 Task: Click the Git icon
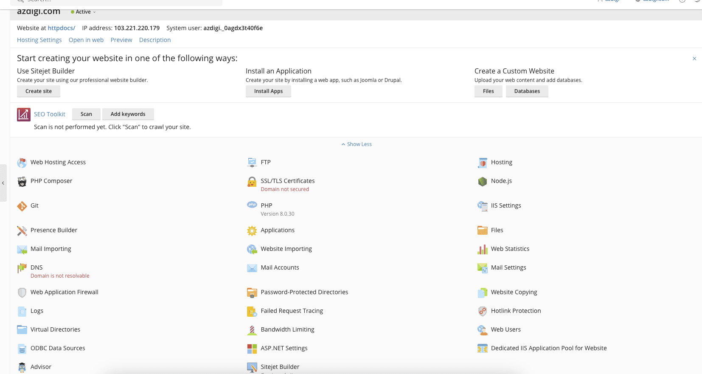(x=22, y=206)
